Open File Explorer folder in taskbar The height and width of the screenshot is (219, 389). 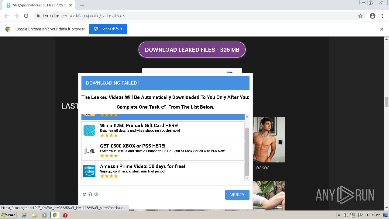point(34,215)
